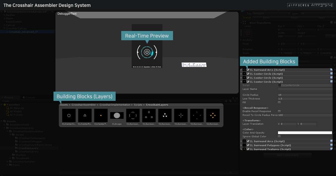Click the Shaders folder icon

click(x=13, y=155)
